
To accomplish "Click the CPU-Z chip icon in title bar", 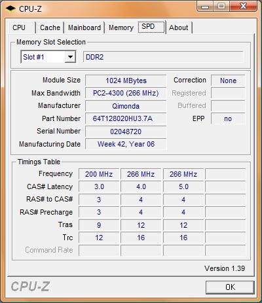I will [10, 9].
